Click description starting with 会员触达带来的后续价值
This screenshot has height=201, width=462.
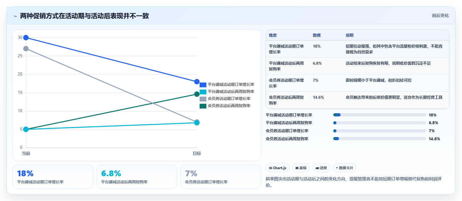point(394,97)
